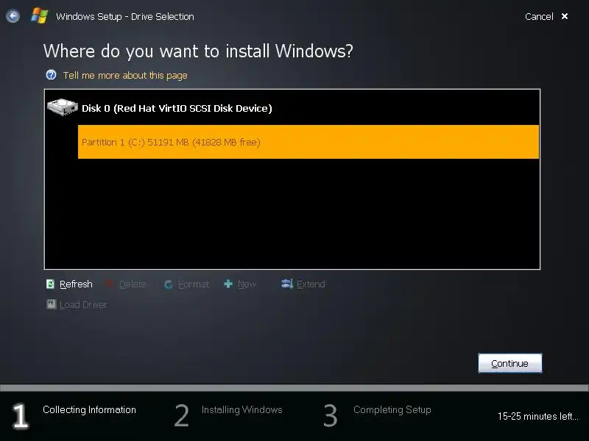Click the Delete partition text

click(133, 284)
